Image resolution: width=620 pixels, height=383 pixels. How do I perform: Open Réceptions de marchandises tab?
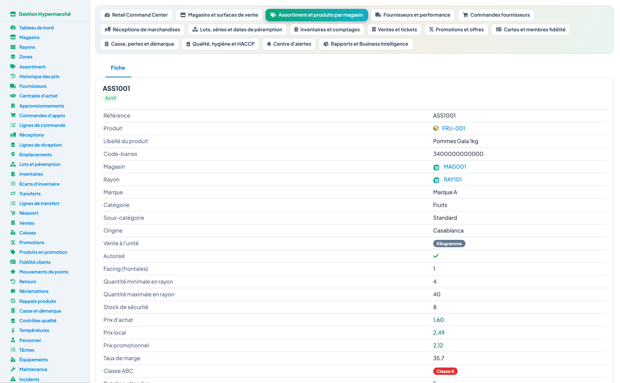pyautogui.click(x=142, y=30)
